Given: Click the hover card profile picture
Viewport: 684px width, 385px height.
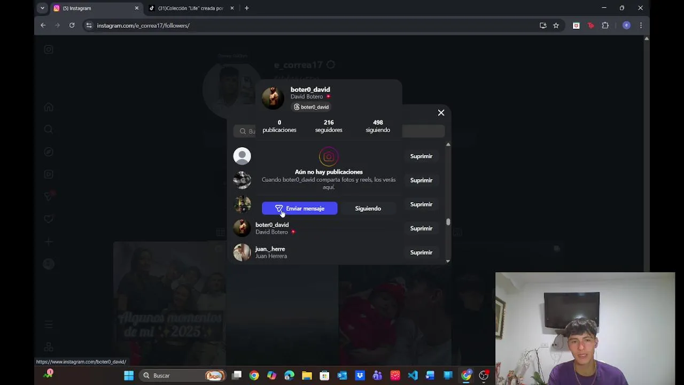Looking at the screenshot, I should pyautogui.click(x=273, y=98).
